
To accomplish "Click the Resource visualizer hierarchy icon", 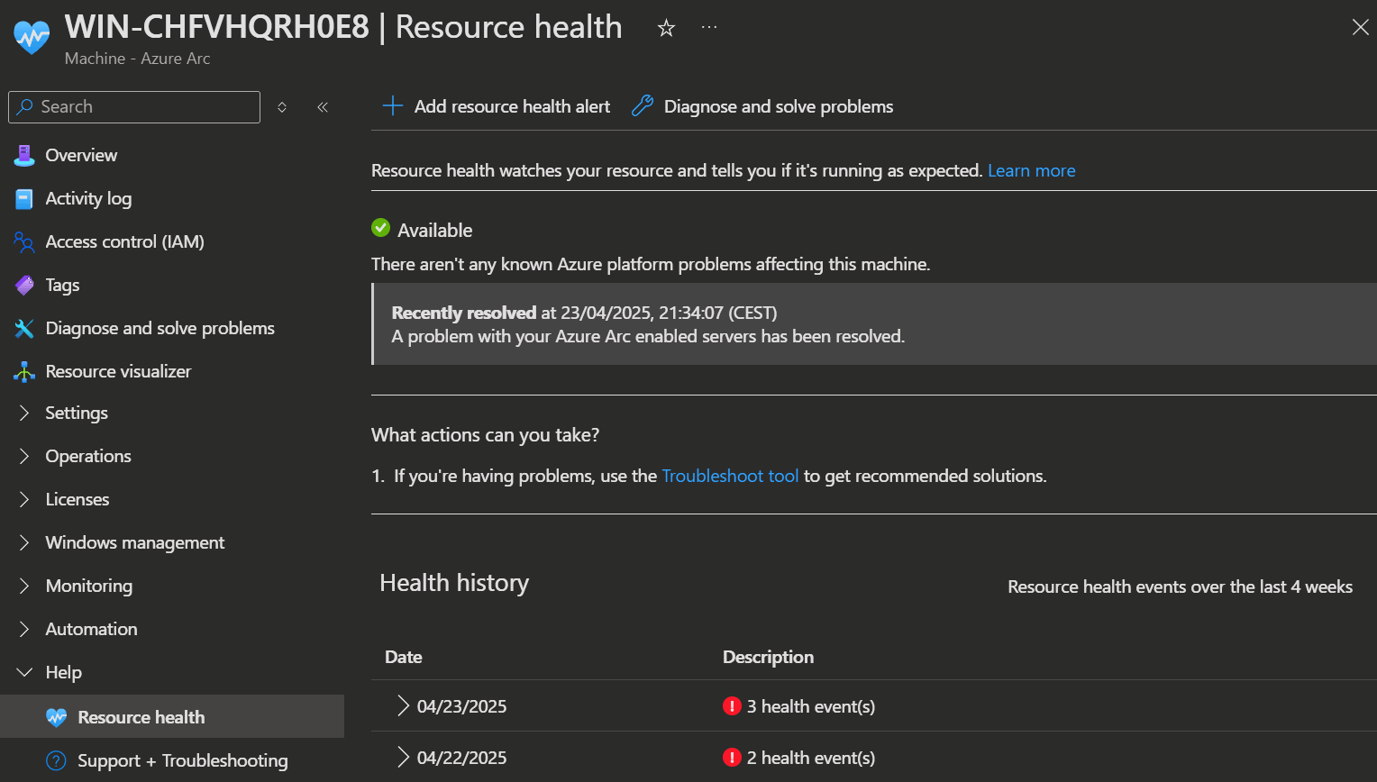I will 24,371.
